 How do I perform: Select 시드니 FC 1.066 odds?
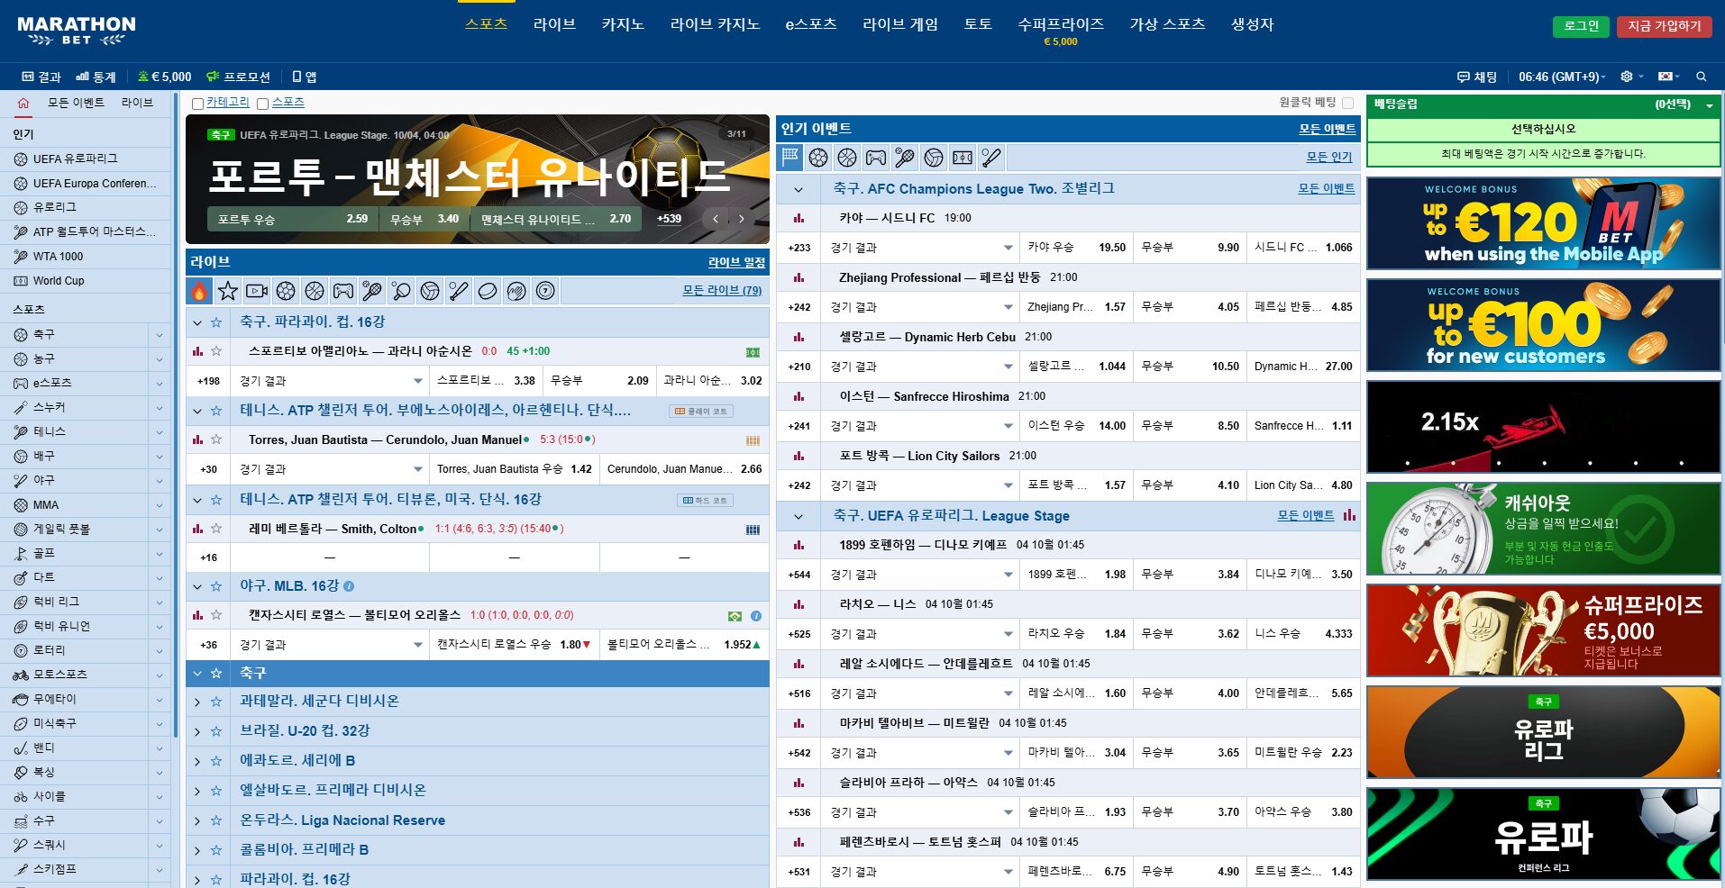(x=1303, y=248)
